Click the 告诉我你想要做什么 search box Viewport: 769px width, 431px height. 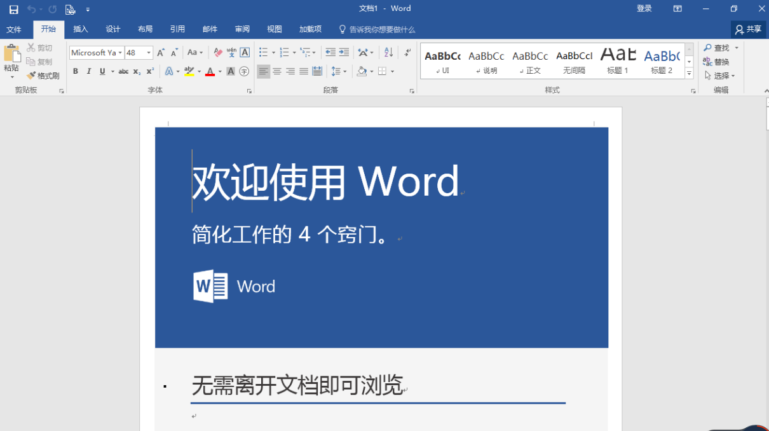pos(381,29)
